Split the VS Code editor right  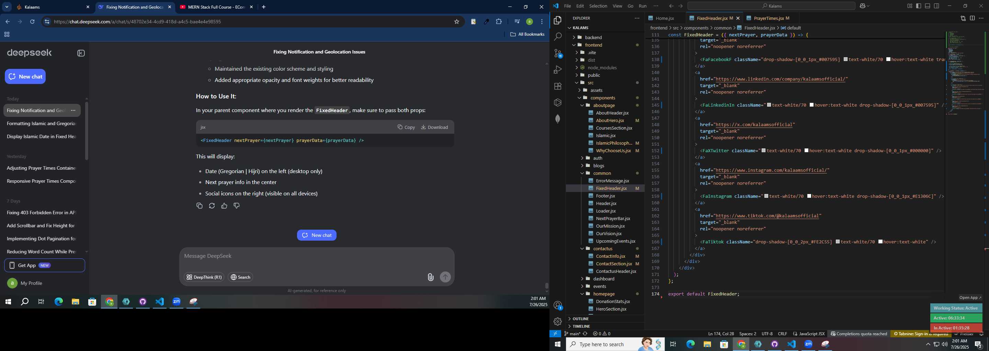point(972,18)
